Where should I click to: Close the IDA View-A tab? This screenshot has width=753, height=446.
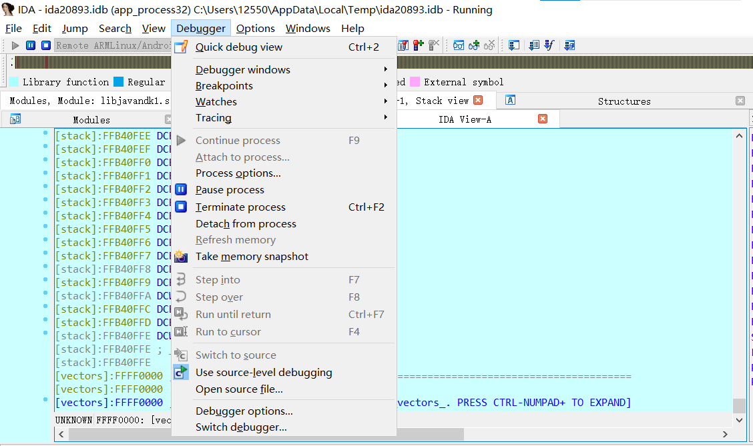tap(543, 119)
